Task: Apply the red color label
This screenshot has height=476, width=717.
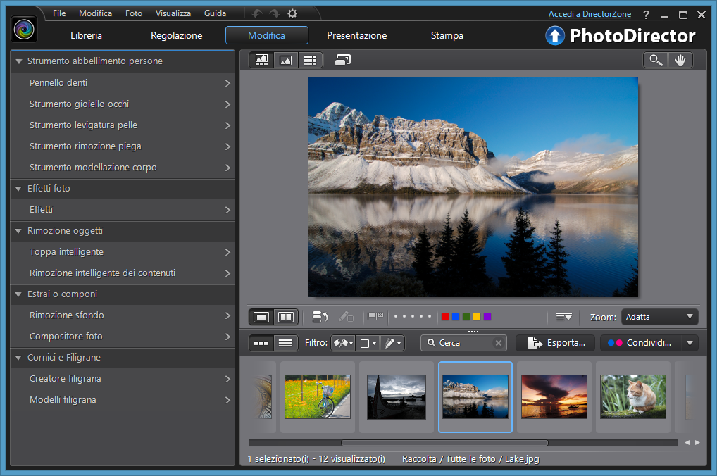Action: [x=445, y=317]
